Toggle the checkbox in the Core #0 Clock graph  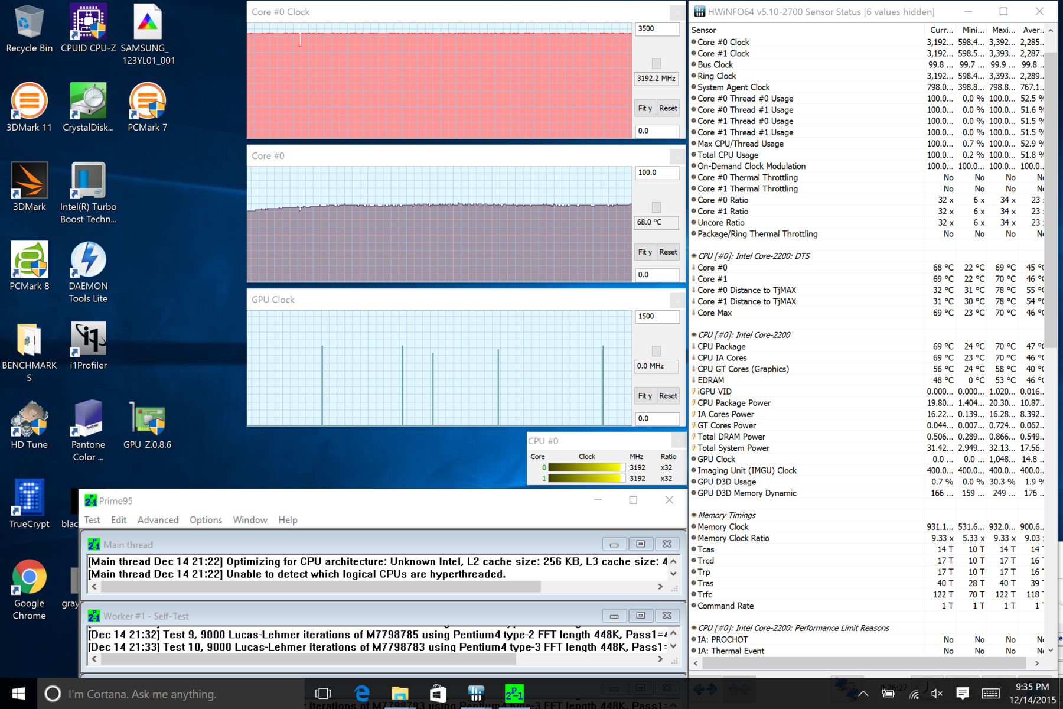pyautogui.click(x=656, y=63)
